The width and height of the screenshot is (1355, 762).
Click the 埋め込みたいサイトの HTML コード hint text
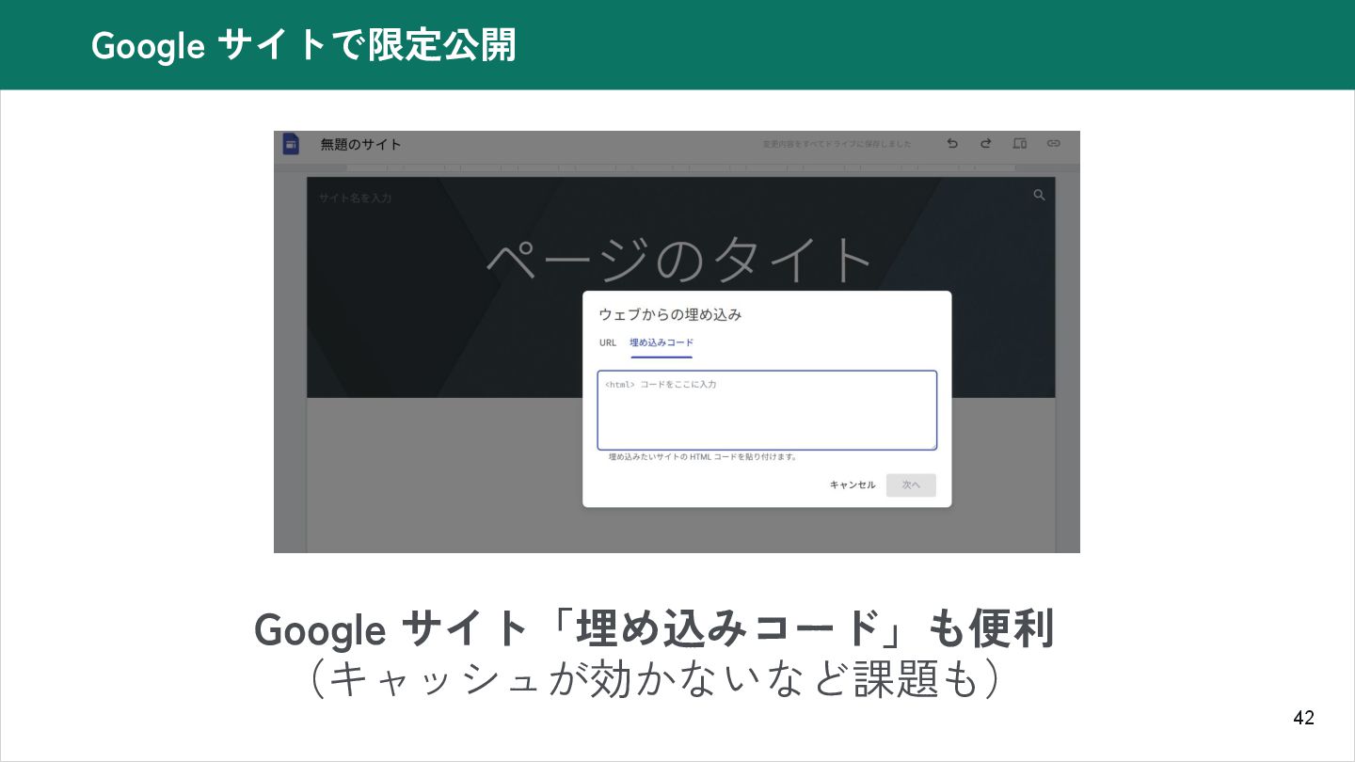pos(703,457)
